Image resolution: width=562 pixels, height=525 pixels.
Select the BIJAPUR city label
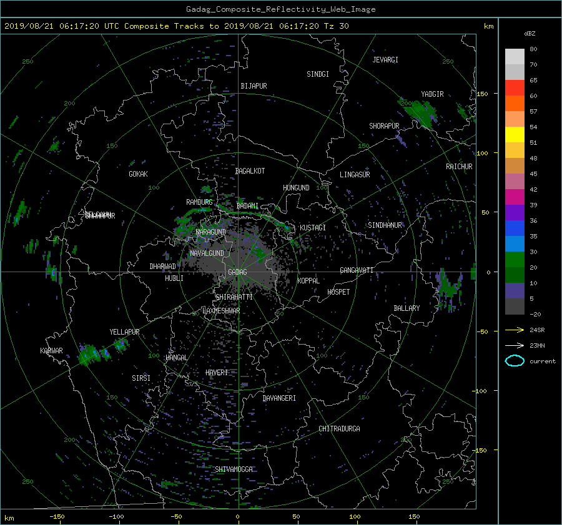[x=254, y=86]
